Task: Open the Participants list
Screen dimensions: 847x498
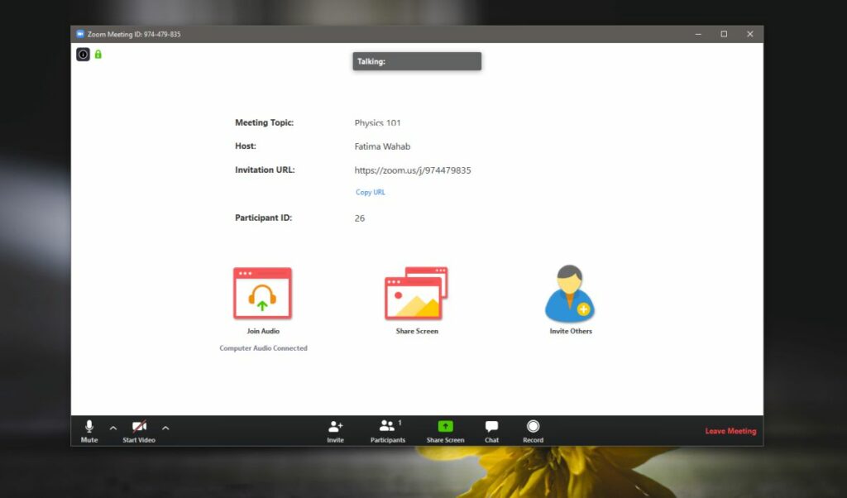Action: [x=387, y=426]
